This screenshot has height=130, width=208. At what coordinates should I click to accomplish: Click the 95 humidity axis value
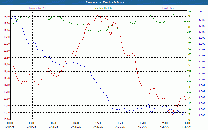[x=190, y=16]
